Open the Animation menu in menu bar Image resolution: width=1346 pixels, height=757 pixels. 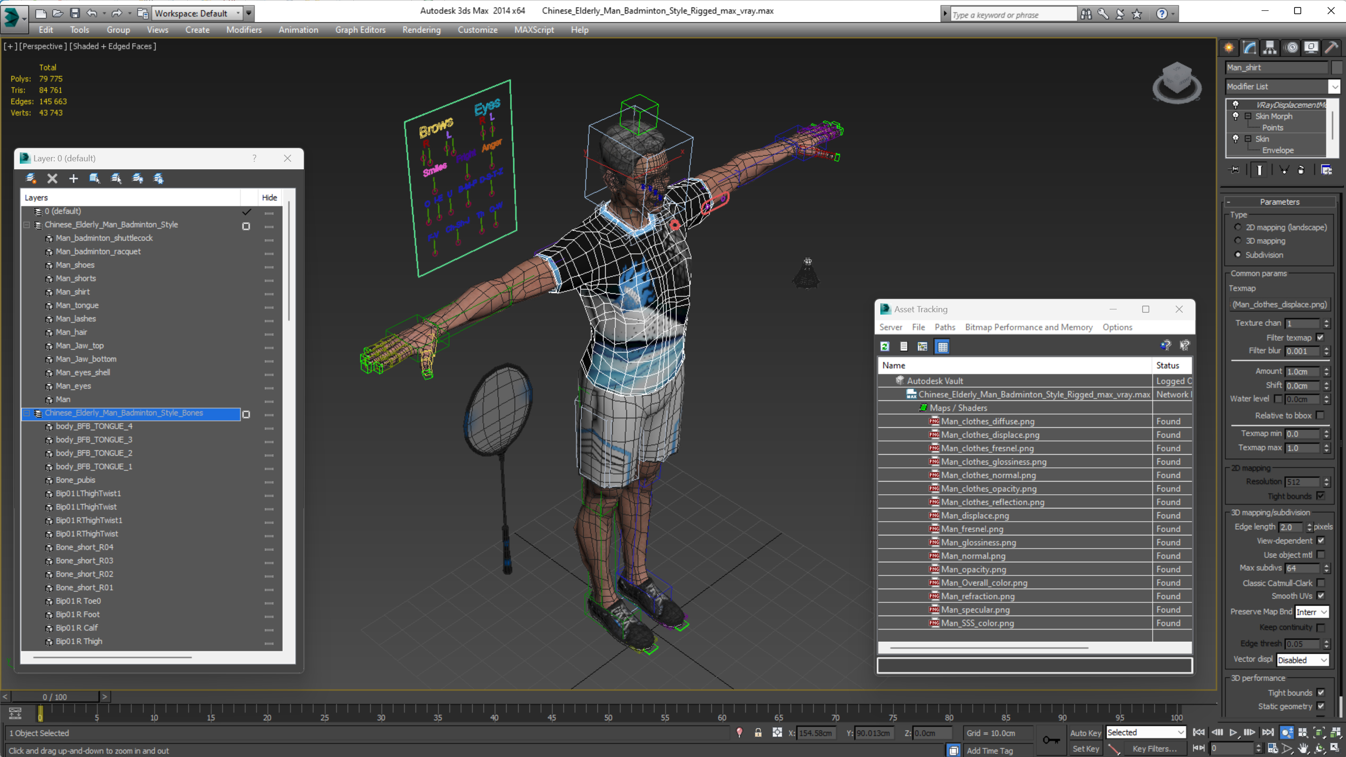298,30
